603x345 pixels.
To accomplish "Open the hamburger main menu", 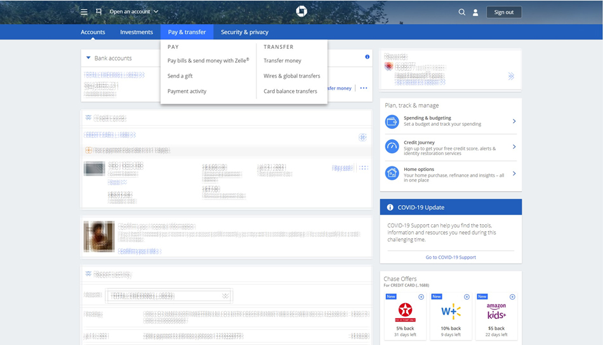I will [x=84, y=12].
